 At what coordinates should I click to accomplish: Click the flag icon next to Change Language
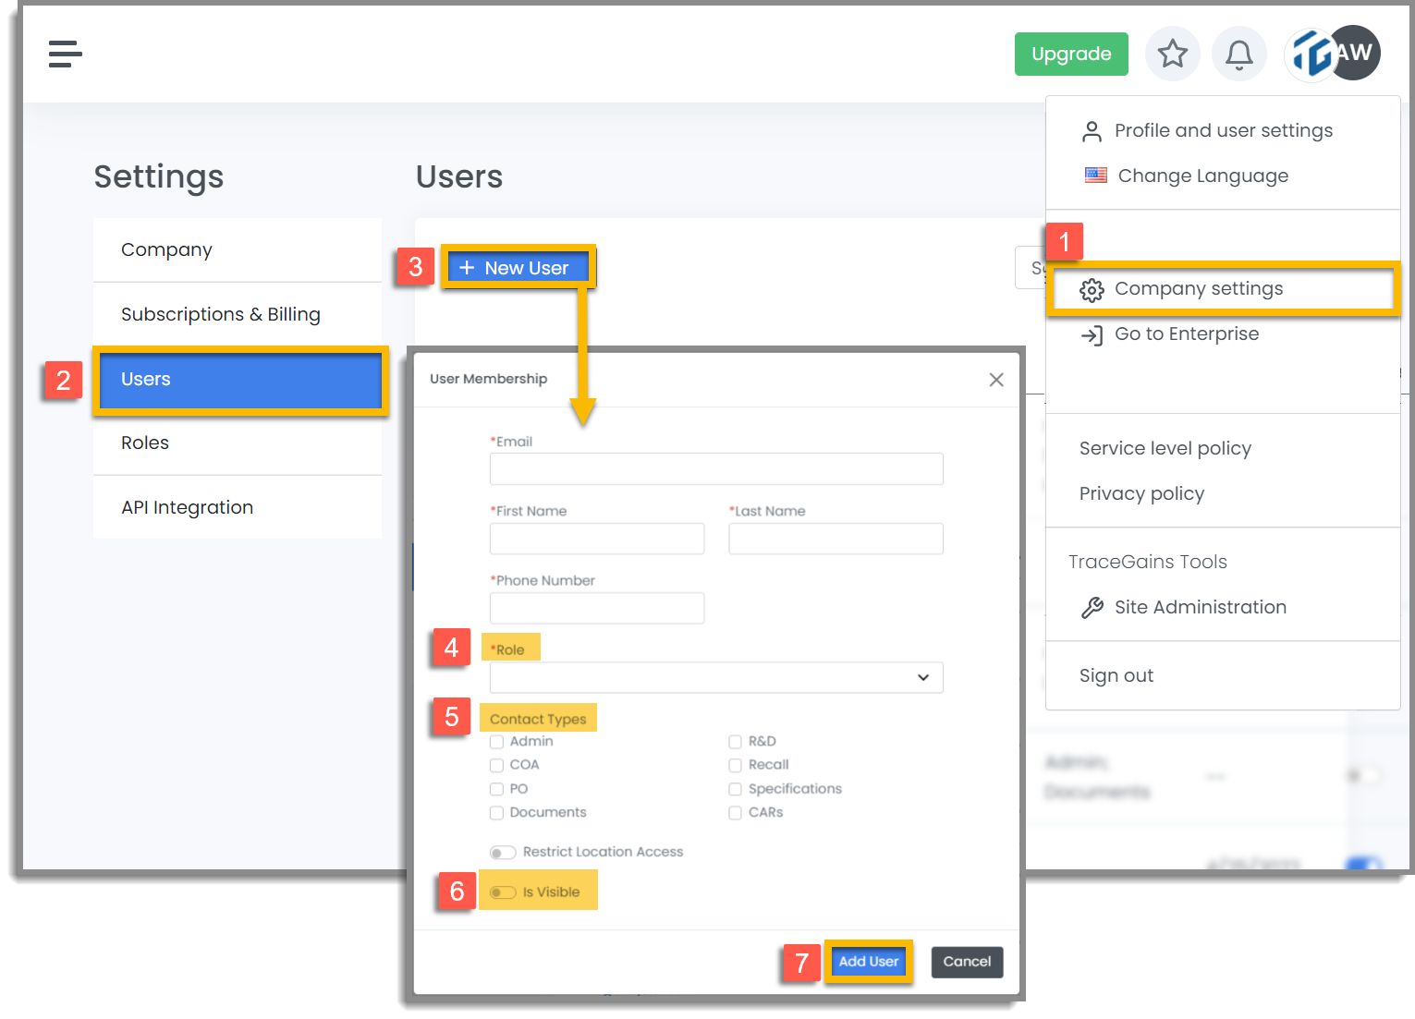(1095, 175)
